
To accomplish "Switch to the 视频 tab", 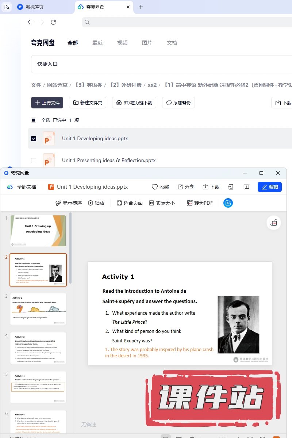I will [x=122, y=43].
